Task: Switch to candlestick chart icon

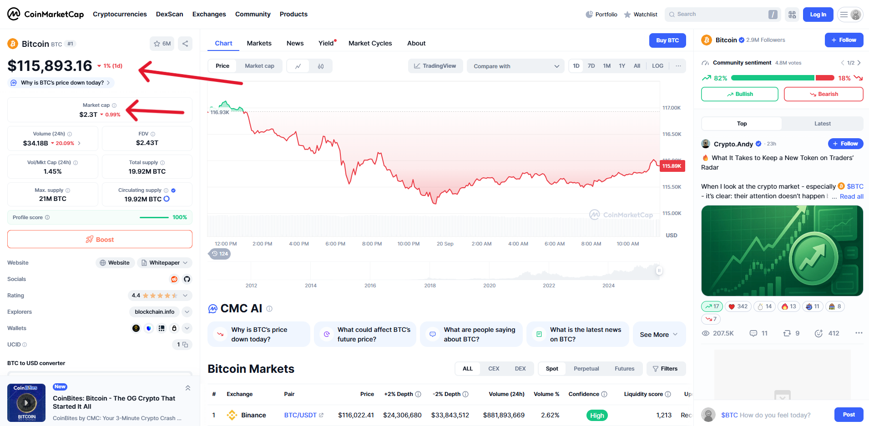Action: tap(321, 66)
